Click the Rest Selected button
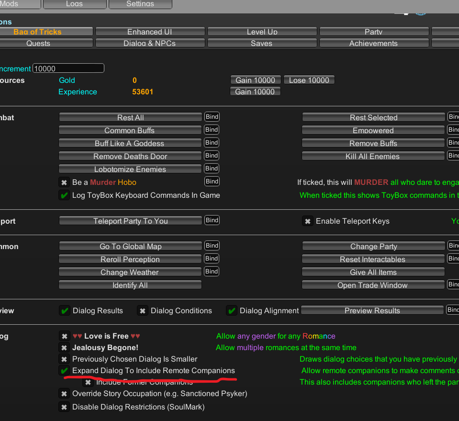 point(373,117)
